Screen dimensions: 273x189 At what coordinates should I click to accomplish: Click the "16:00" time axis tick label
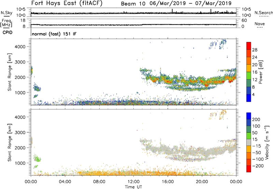[168, 182]
